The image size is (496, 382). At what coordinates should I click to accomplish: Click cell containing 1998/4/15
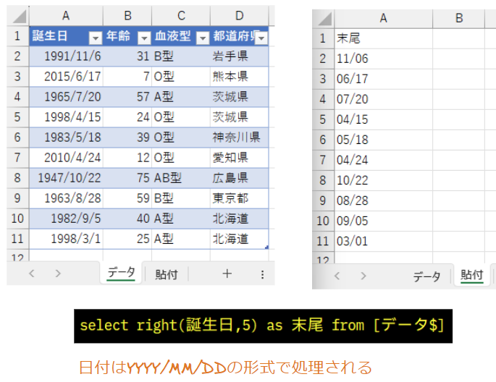[66, 117]
